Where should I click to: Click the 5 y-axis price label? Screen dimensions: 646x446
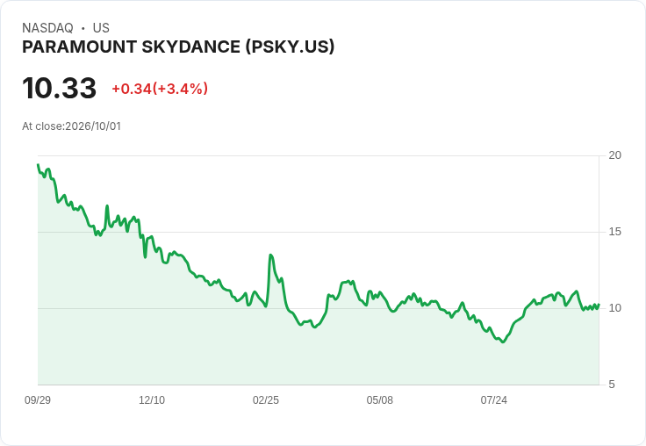[612, 385]
